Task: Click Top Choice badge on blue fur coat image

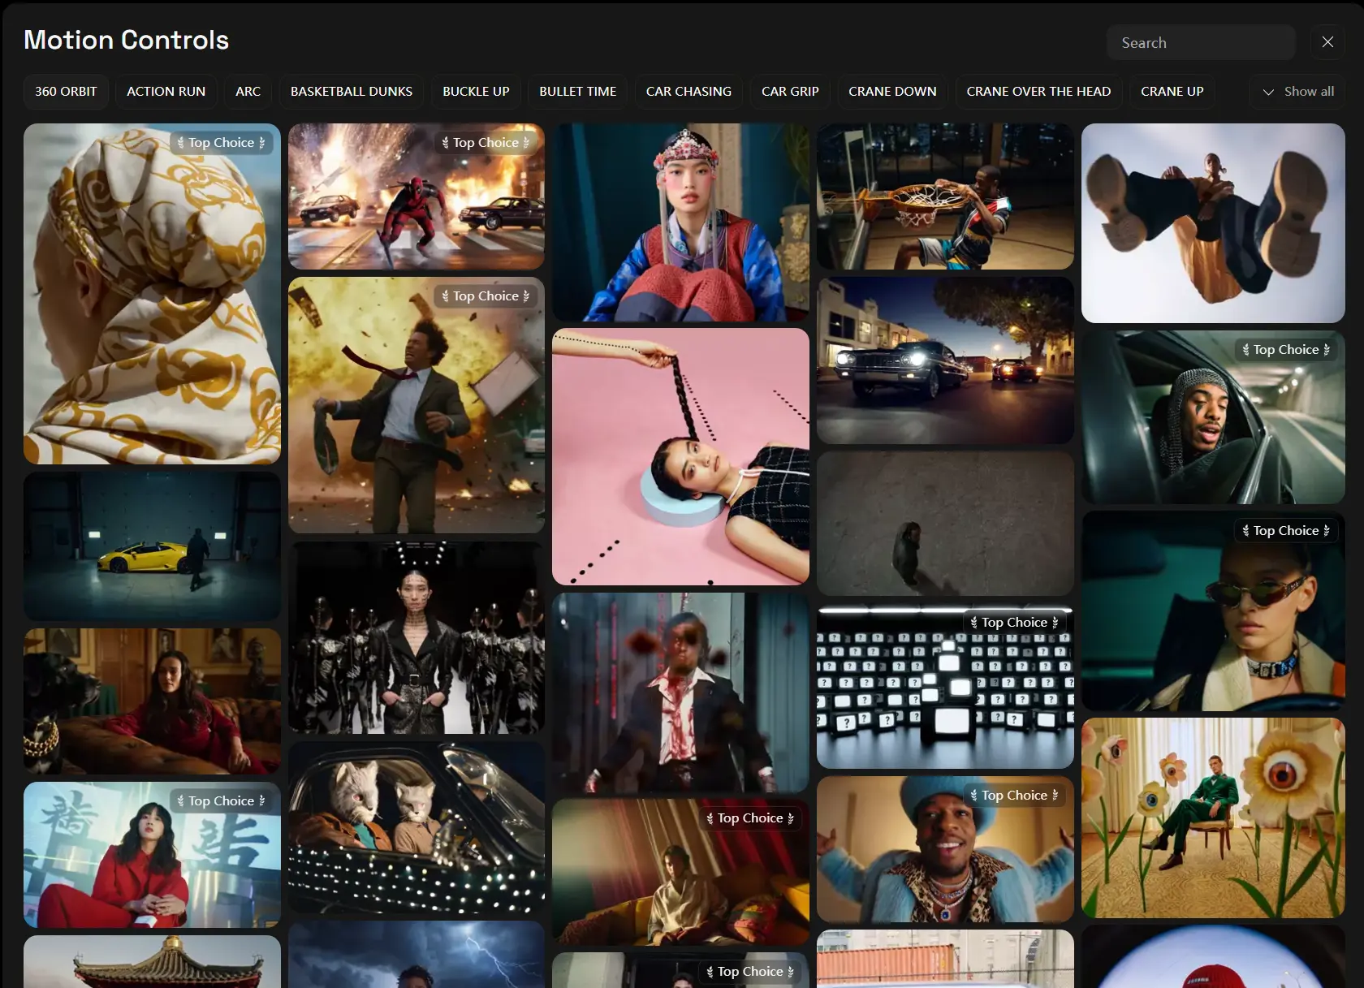Action: [1014, 796]
